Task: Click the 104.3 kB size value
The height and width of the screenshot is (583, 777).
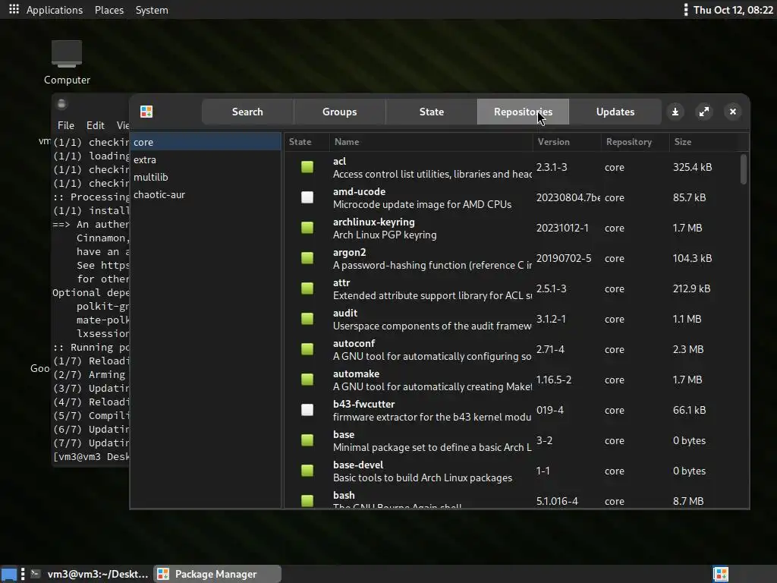Action: click(692, 258)
